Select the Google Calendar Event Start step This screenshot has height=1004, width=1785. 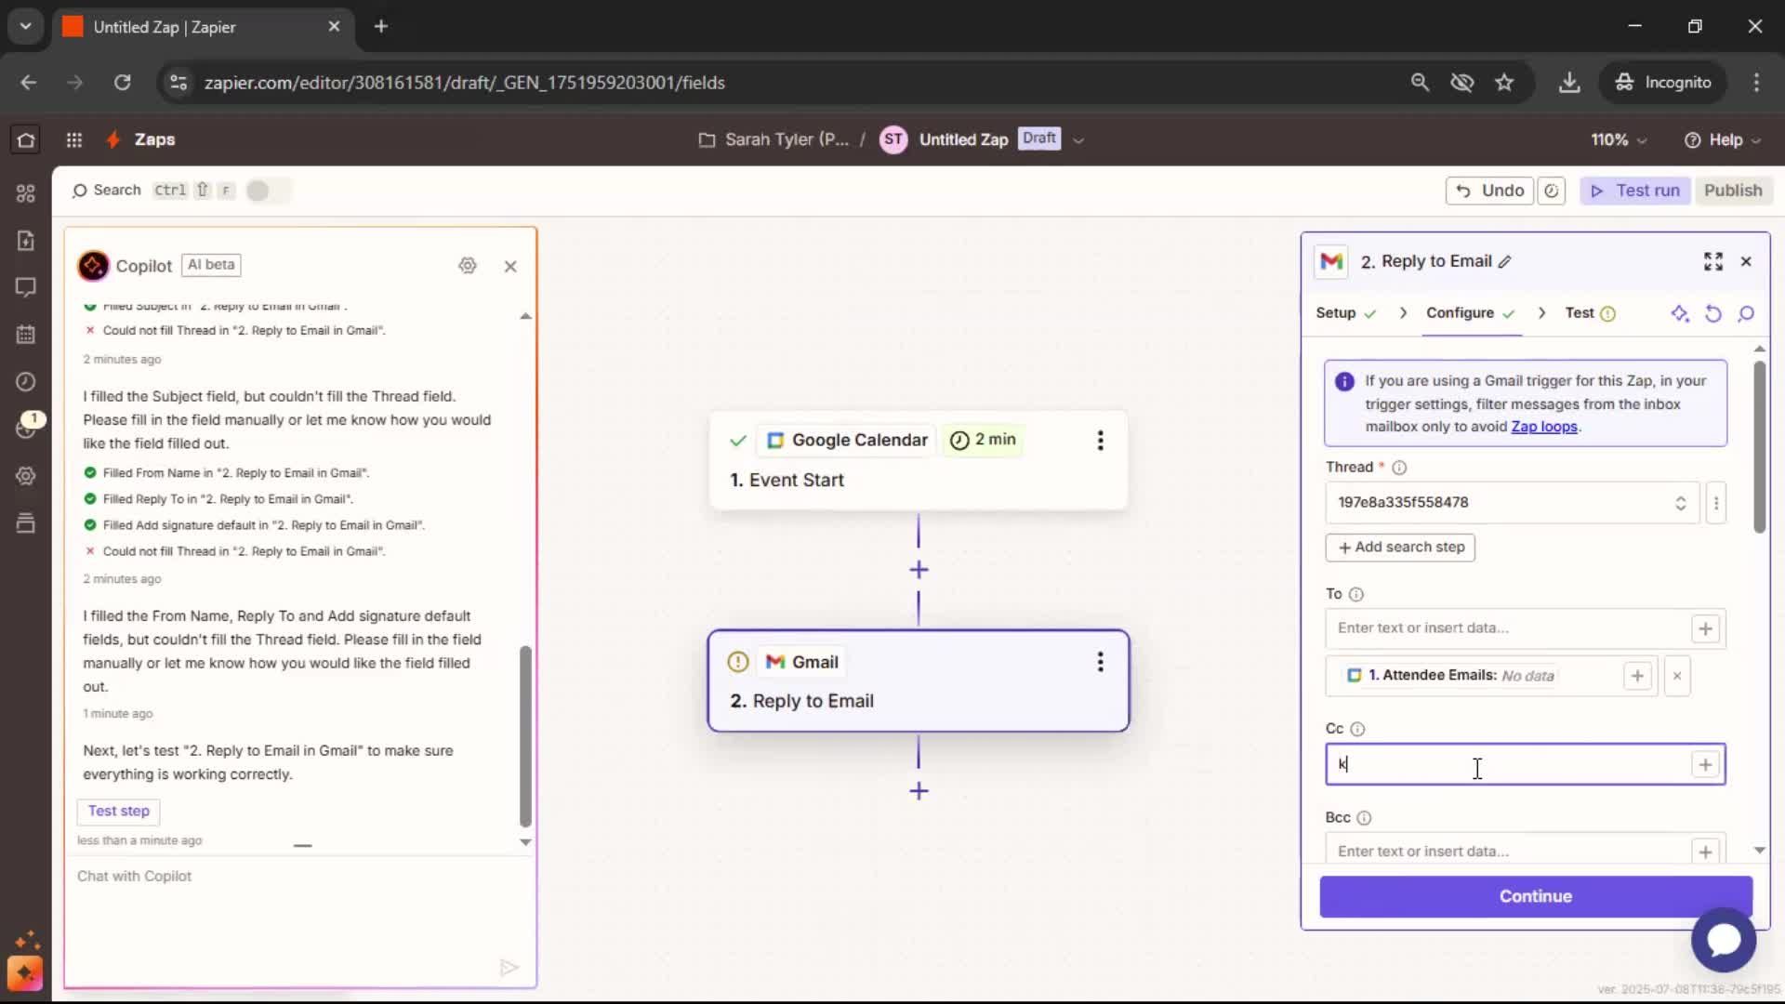[x=919, y=459]
